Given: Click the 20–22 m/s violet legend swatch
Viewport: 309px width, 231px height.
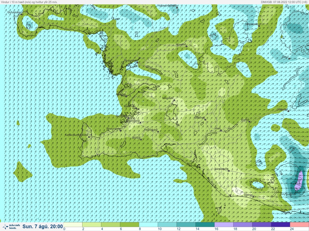Looking at the screenshot, I should [x=262, y=225].
